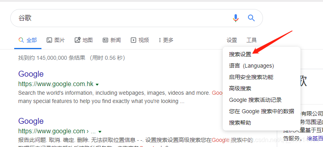Expand arrow beside https://www.google.com.hk

[x=97, y=85]
